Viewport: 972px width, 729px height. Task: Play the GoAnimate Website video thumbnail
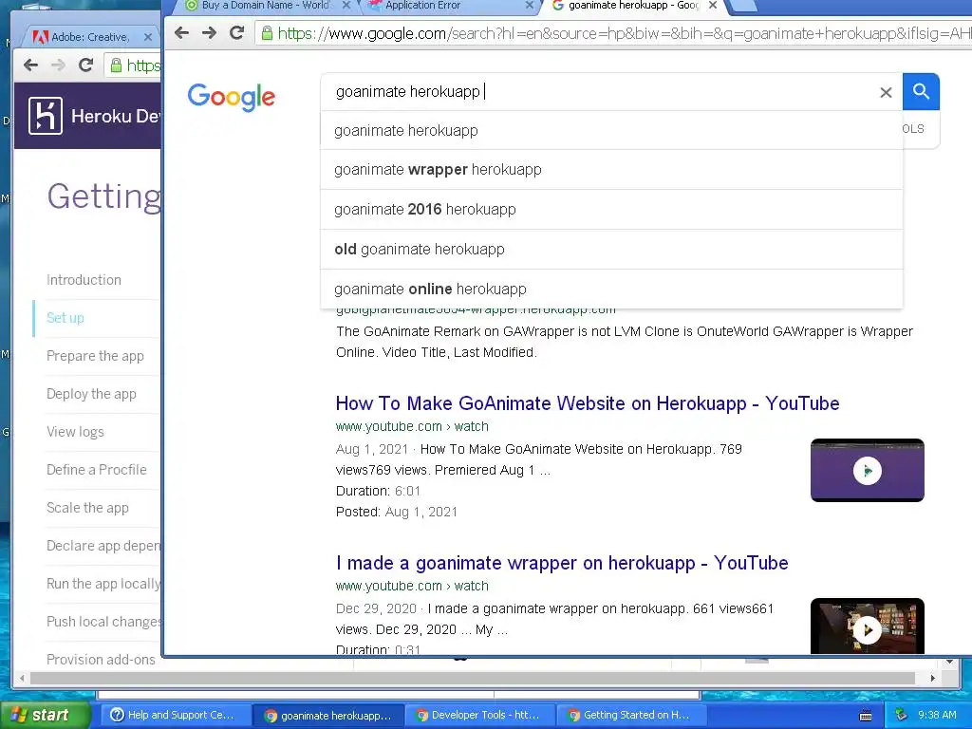[868, 471]
